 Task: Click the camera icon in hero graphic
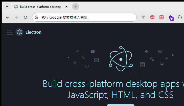point(93,51)
